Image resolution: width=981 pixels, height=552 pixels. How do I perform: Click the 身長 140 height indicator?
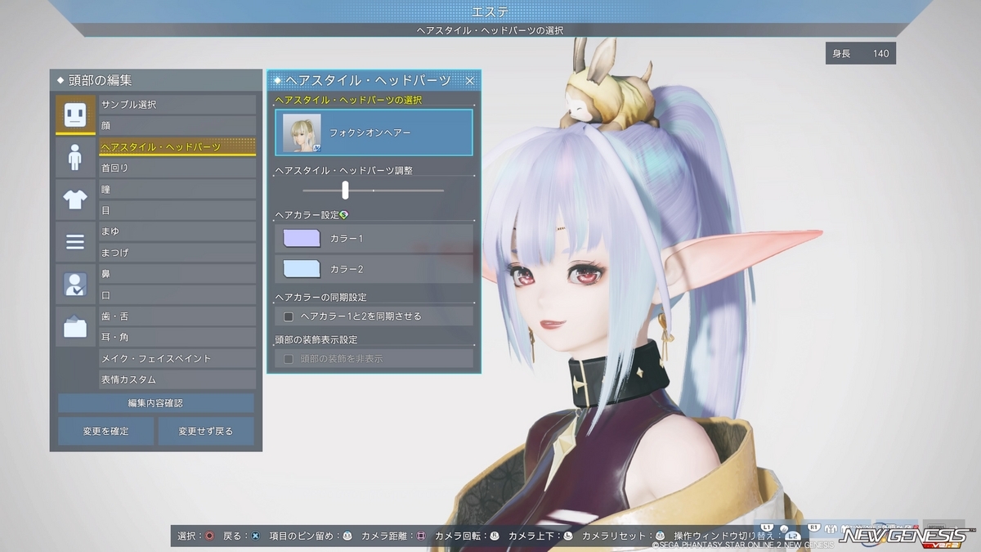coord(861,54)
